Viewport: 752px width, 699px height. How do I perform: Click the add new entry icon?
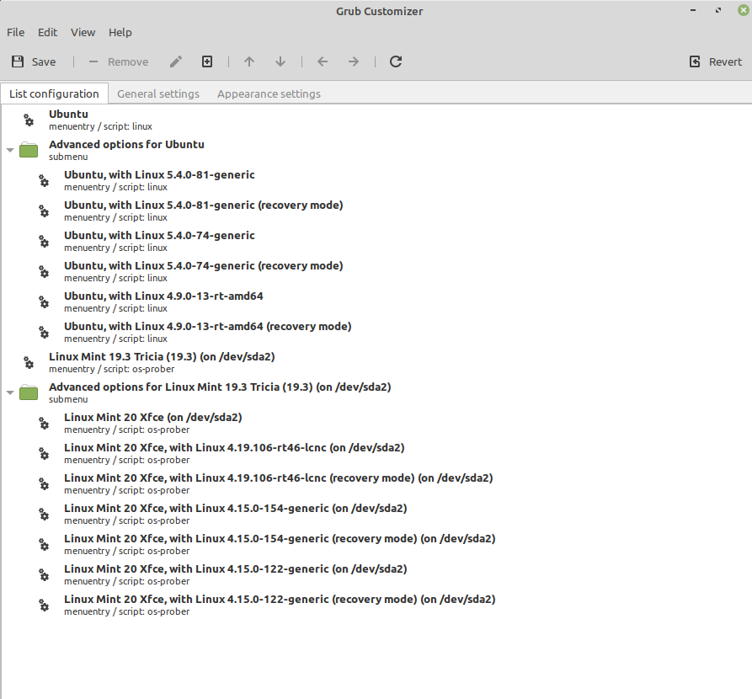207,61
